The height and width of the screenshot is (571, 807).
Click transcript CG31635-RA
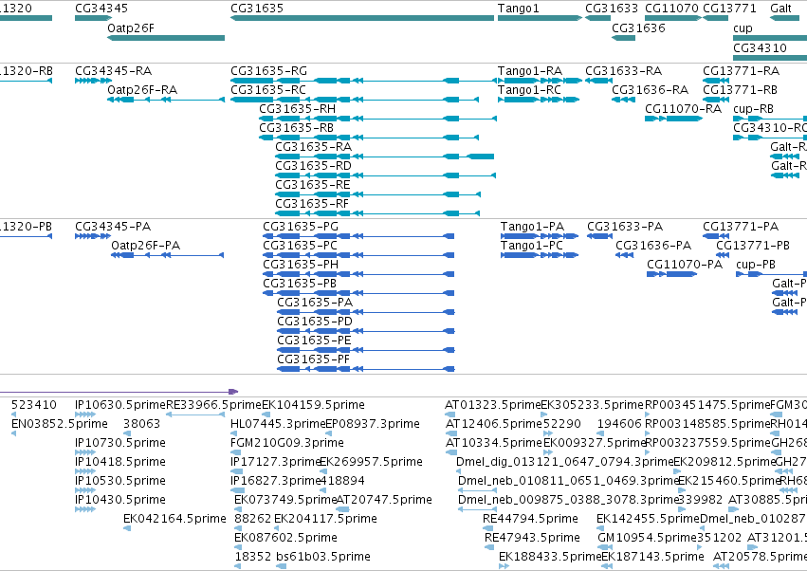(384, 157)
